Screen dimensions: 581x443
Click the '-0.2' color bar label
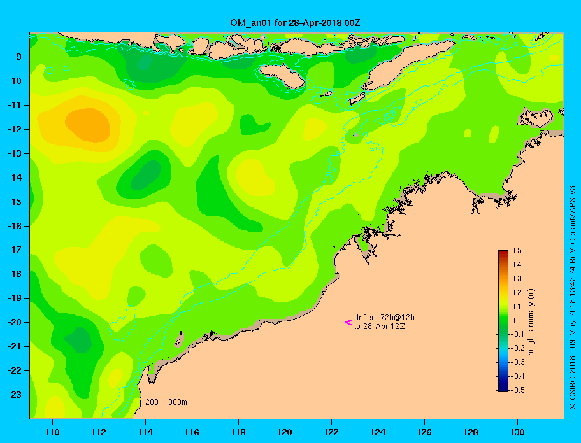[x=518, y=348]
